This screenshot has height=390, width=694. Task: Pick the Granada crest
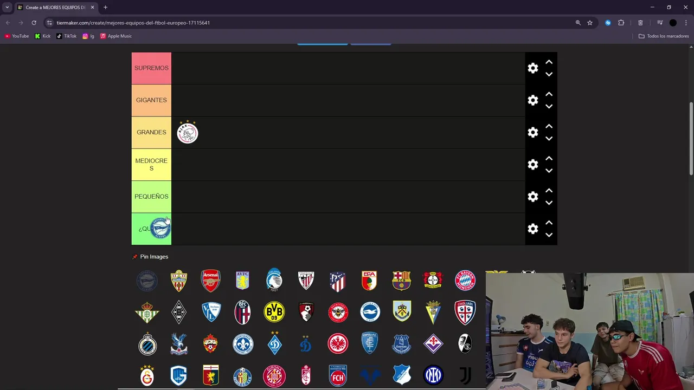pos(306,375)
